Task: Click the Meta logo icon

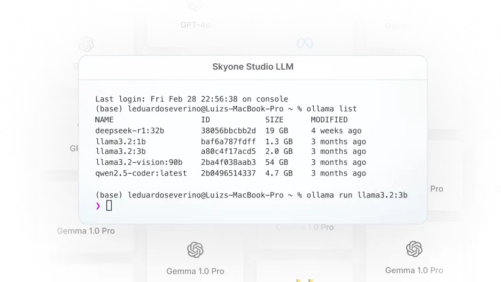Action: point(304,43)
